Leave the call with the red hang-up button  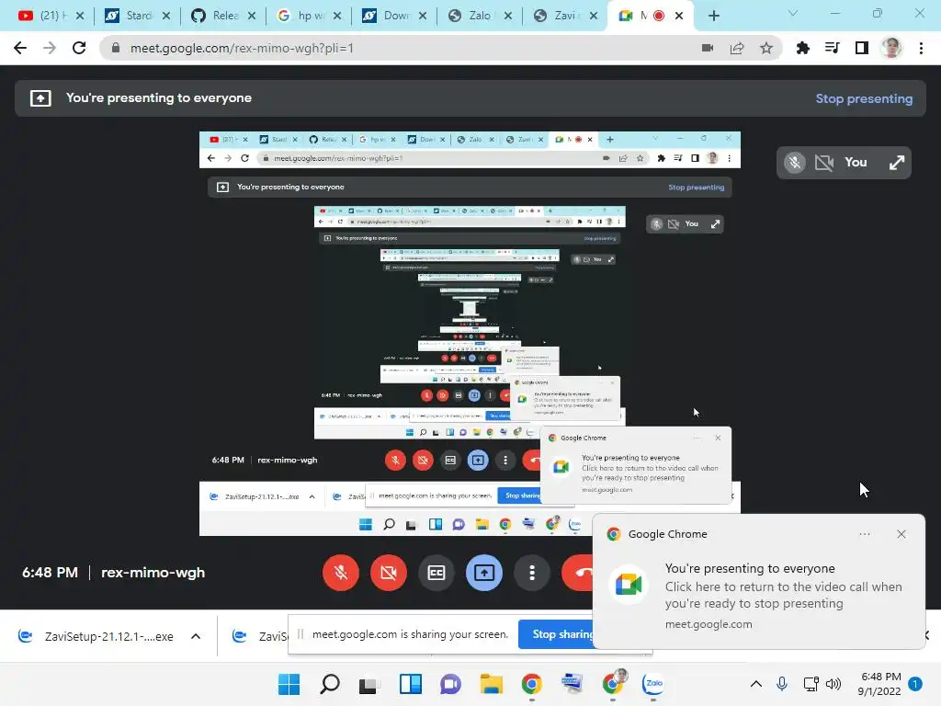point(577,573)
